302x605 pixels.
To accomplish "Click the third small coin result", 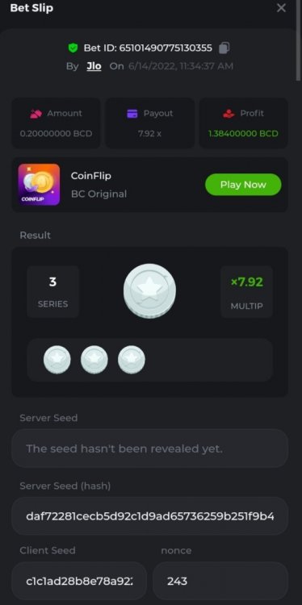I will click(132, 360).
